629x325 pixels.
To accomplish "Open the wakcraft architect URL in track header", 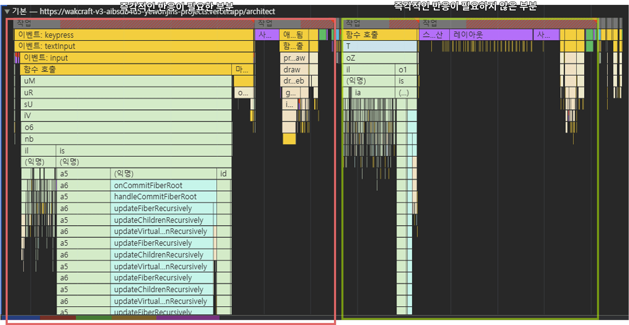I will (157, 12).
